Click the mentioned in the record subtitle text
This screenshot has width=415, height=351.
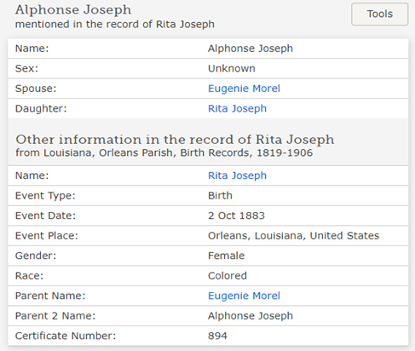coord(115,25)
